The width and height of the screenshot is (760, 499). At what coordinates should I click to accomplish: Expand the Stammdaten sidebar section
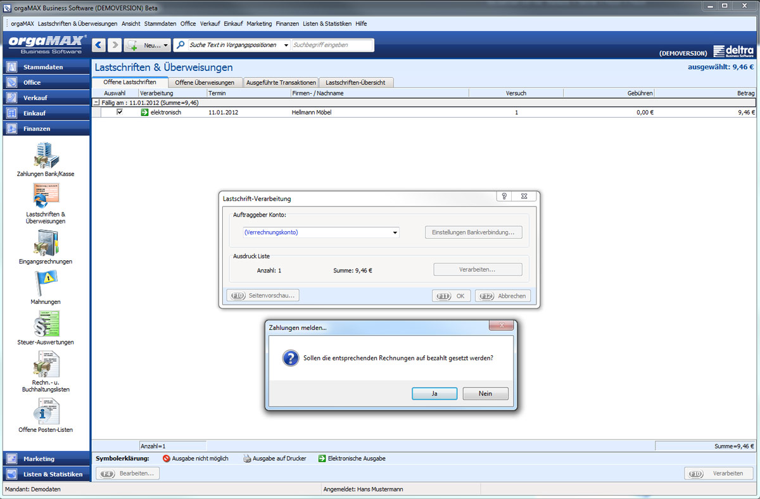(x=46, y=66)
